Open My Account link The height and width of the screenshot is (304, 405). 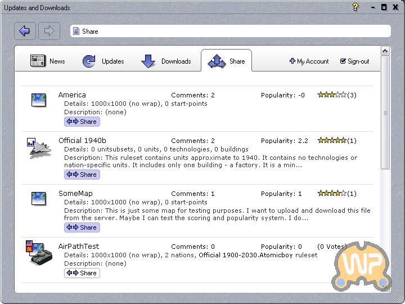coord(309,61)
